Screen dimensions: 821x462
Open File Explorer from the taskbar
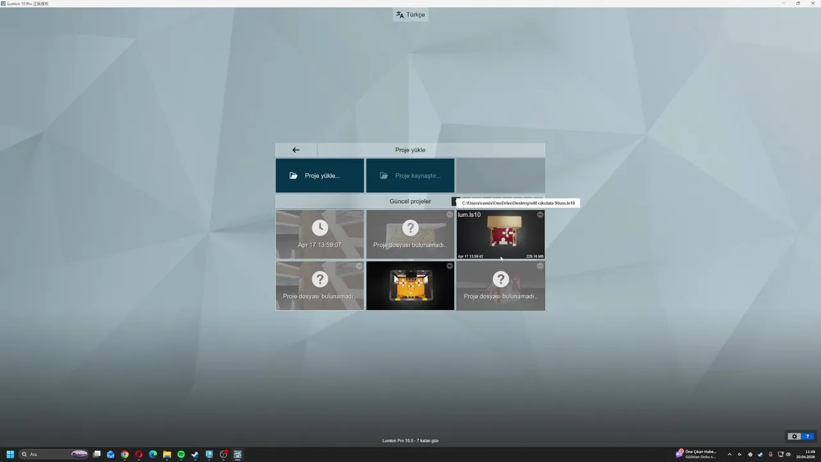[167, 454]
